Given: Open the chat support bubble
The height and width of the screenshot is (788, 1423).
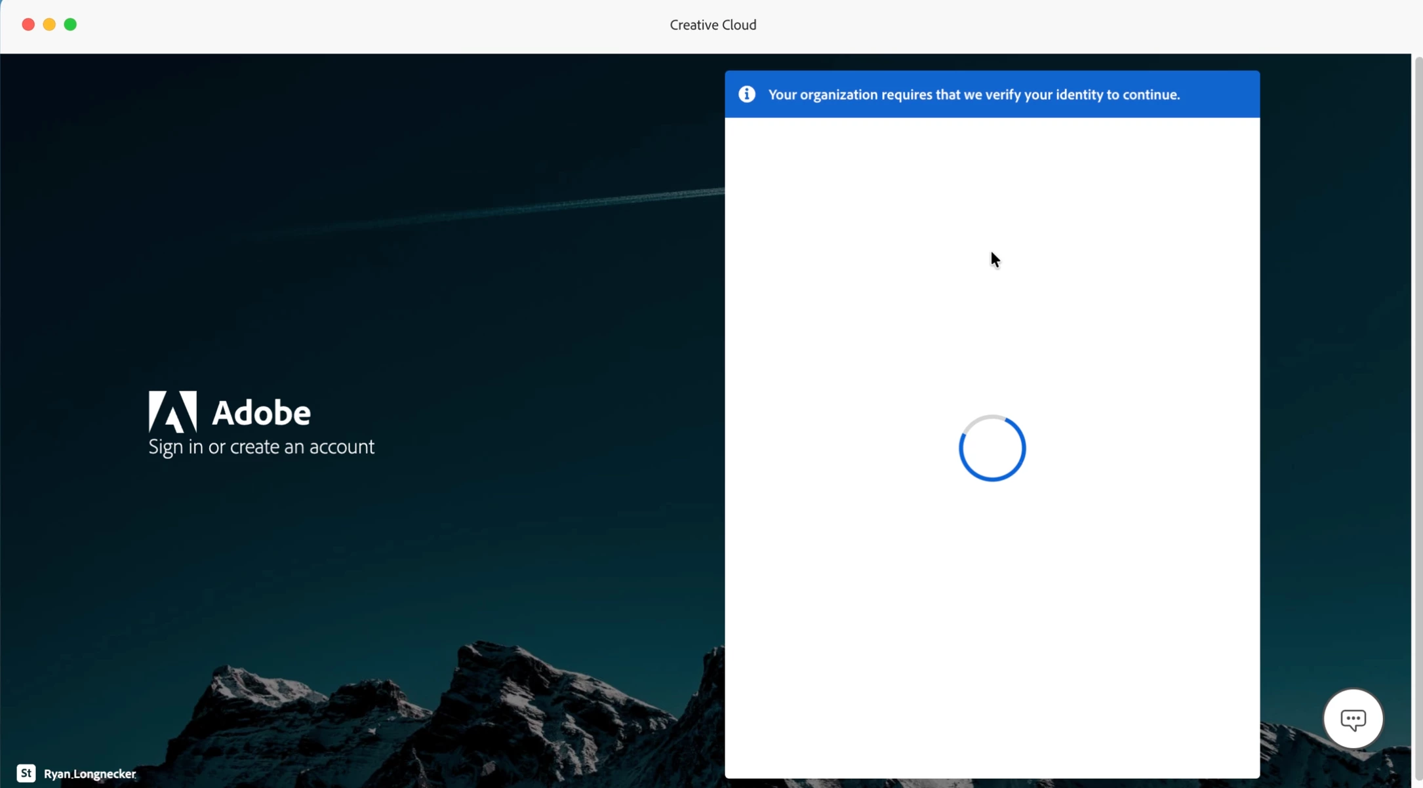Looking at the screenshot, I should [1353, 719].
